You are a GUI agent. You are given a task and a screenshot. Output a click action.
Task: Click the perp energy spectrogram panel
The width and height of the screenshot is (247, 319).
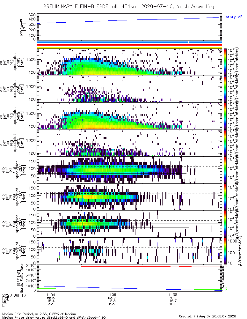[x=129, y=116]
